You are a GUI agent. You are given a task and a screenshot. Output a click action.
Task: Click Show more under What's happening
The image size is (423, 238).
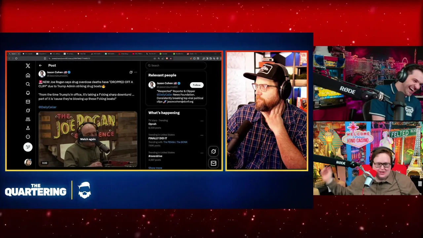[155, 168]
